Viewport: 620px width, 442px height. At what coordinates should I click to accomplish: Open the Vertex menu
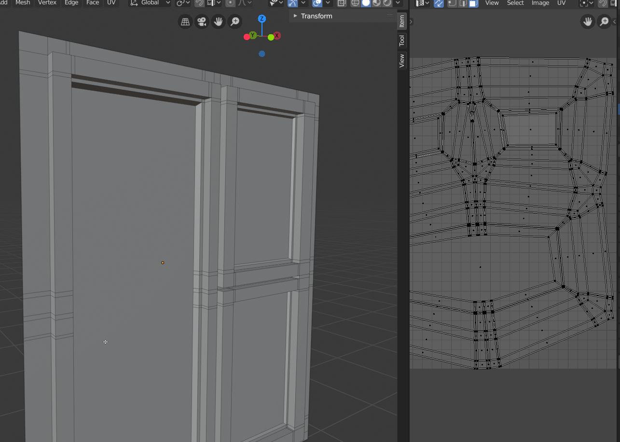click(47, 3)
